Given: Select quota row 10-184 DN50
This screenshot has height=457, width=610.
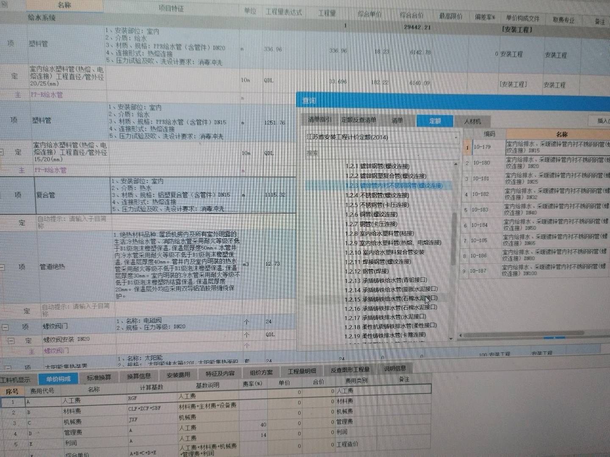Looking at the screenshot, I should (x=535, y=225).
